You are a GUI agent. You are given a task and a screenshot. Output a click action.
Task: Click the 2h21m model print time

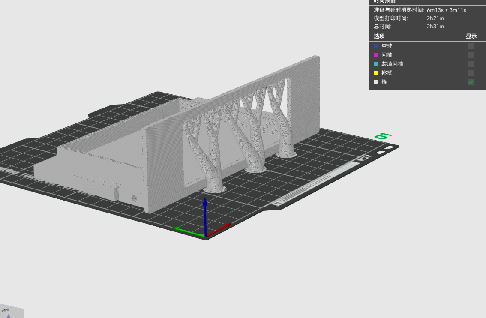click(x=435, y=18)
